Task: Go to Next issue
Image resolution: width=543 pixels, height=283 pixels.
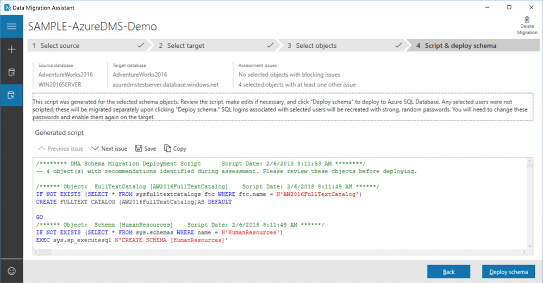Action: (109, 149)
